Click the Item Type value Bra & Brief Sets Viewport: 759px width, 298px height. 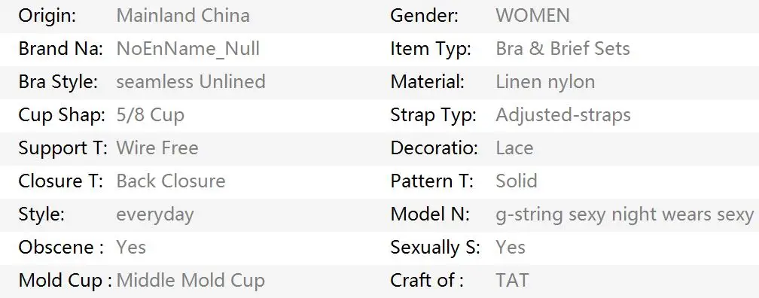point(563,48)
